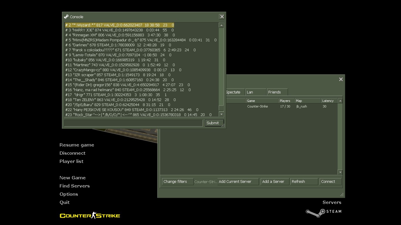This screenshot has height=225, width=401.
Task: Click Add a Server button
Action: click(x=275, y=182)
